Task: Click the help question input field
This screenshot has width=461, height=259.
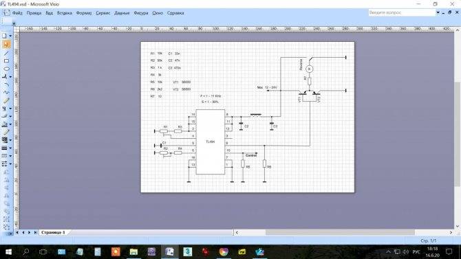Action: coord(402,12)
